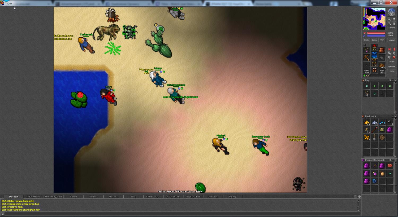The height and width of the screenshot is (217, 398).
Task: Switch to the Advertising chat tab
Action: pos(34,197)
